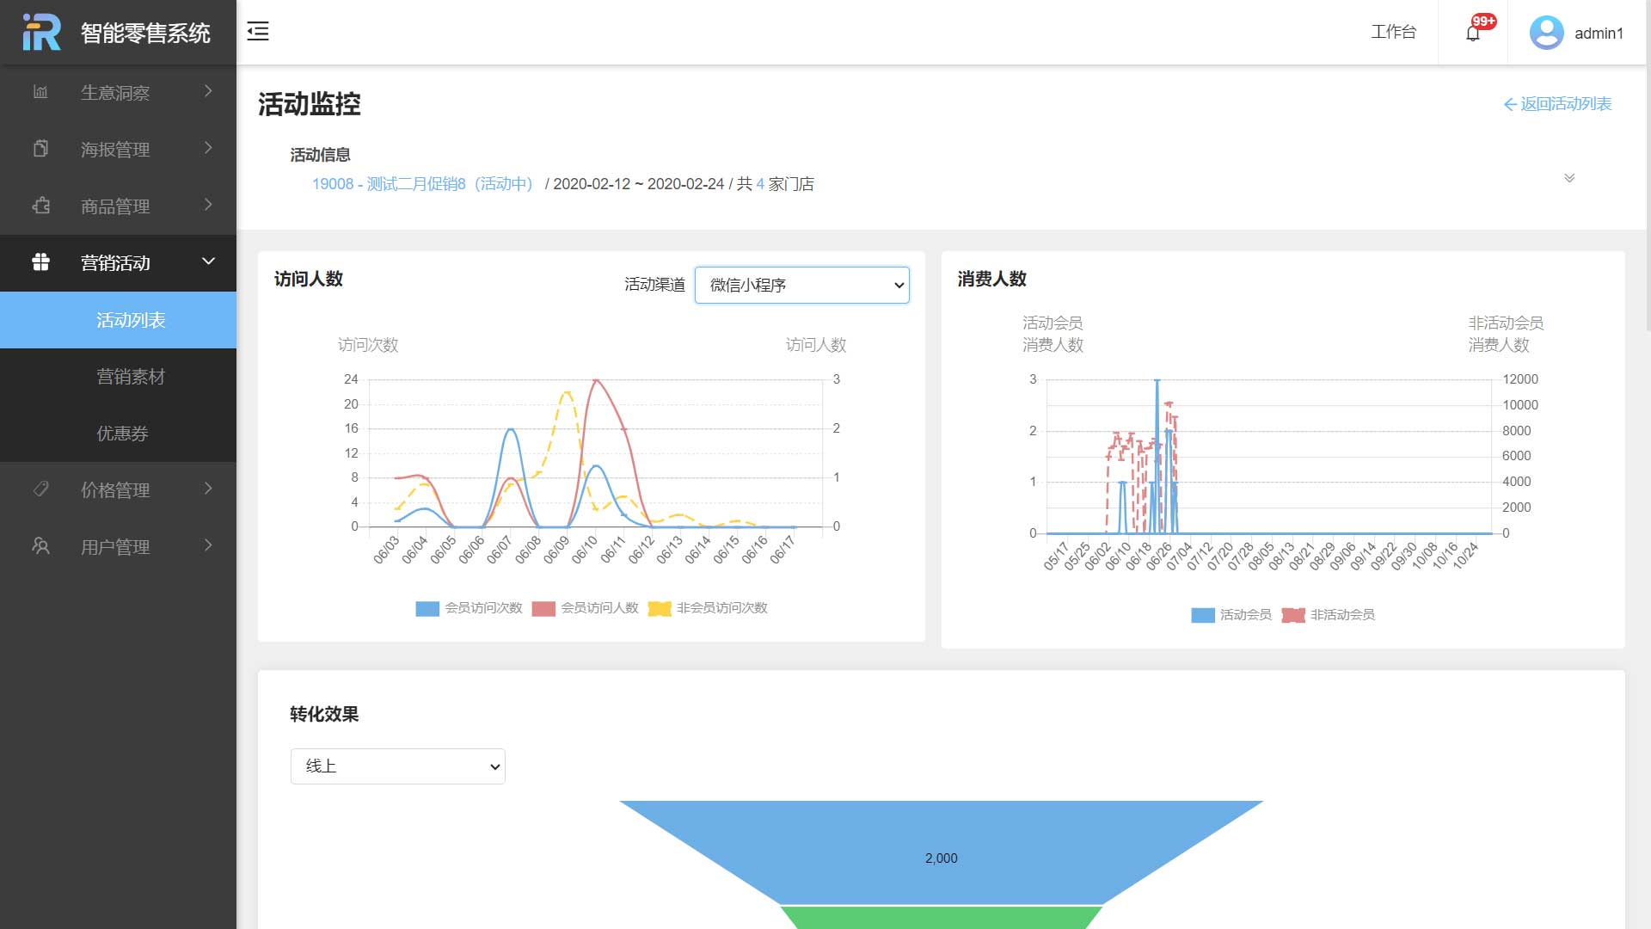Click the 用户管理 people icon

[x=40, y=546]
